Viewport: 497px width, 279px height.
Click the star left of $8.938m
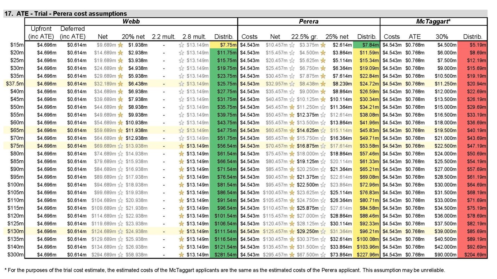pos(121,107)
